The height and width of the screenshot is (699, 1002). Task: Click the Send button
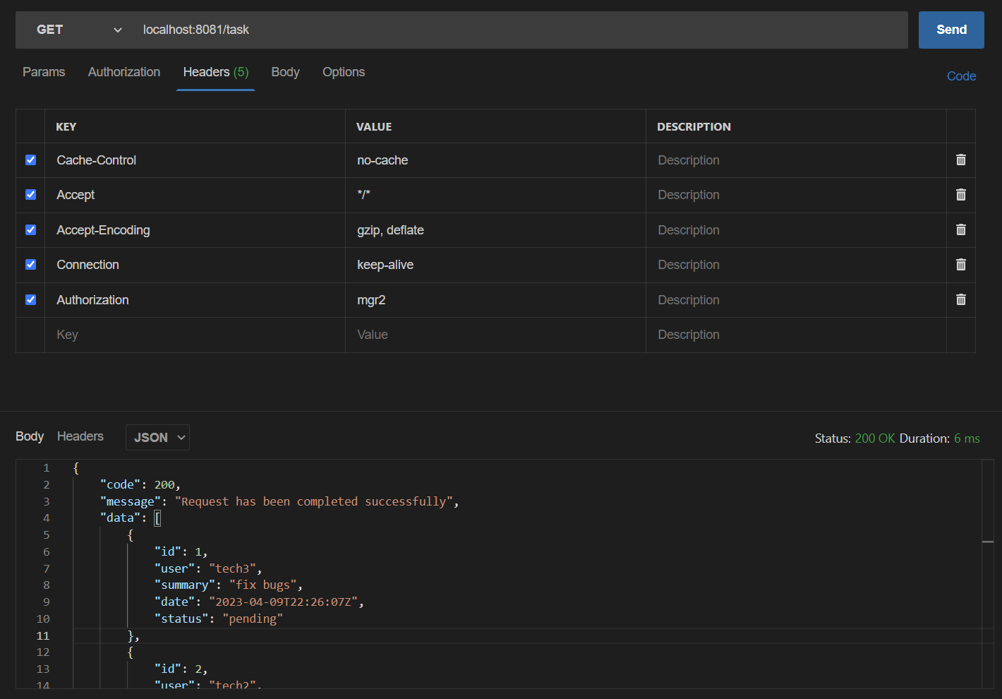tap(950, 30)
